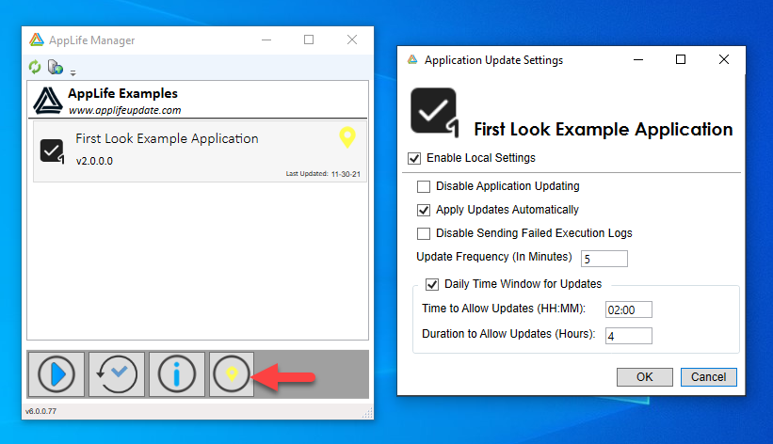Image resolution: width=773 pixels, height=444 pixels.
Task: Uncheck Apply Updates Automatically
Action: point(424,210)
